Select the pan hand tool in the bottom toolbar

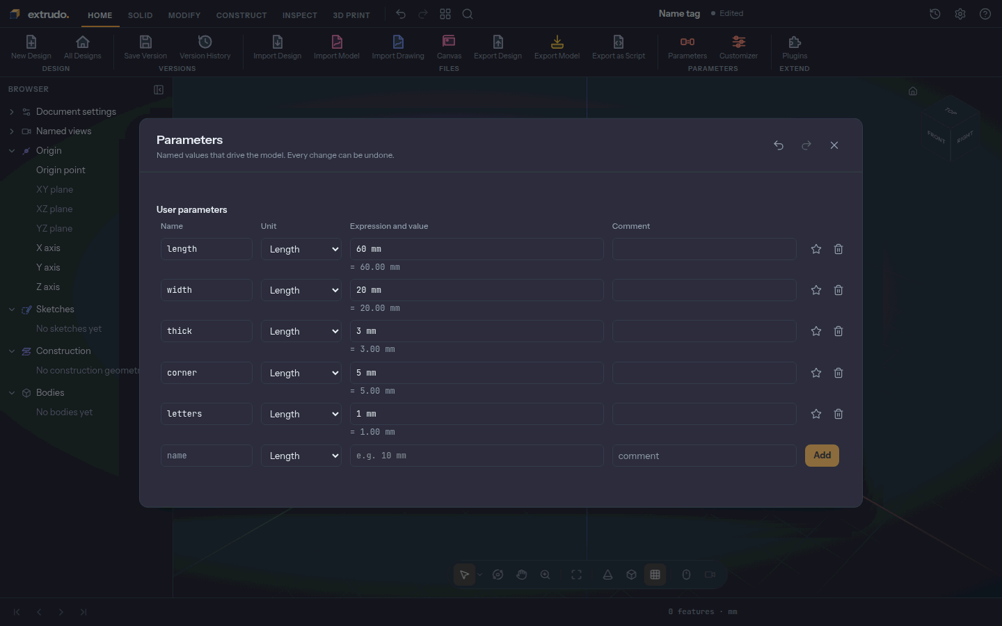click(522, 575)
